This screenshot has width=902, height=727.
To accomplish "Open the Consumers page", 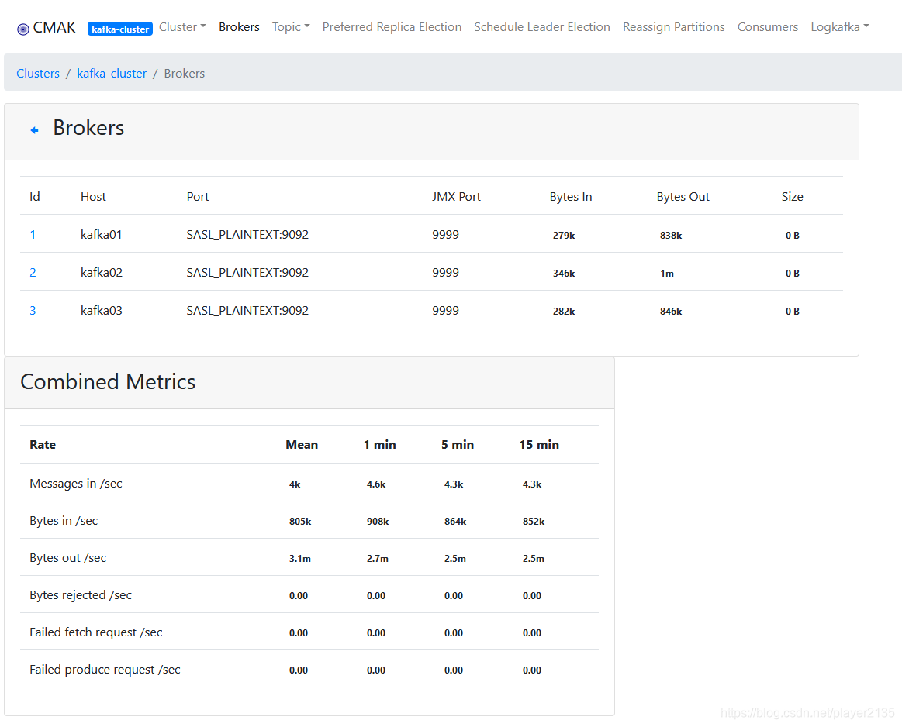I will 767,26.
